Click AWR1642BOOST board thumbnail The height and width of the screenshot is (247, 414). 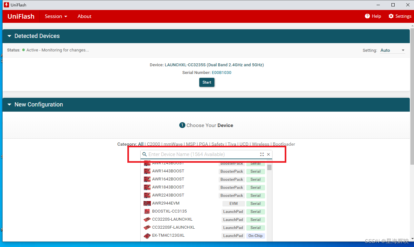[147, 179]
